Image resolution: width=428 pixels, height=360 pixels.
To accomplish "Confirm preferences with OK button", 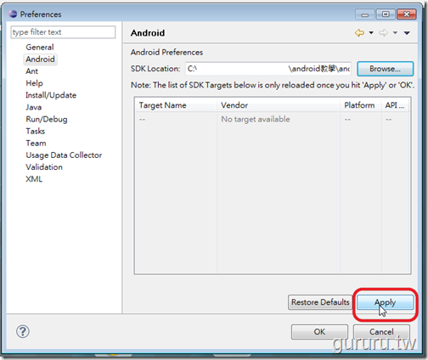I will [319, 332].
